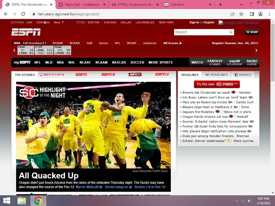Open the Chrome profile avatar
This screenshot has width=275, height=206.
(260, 14)
